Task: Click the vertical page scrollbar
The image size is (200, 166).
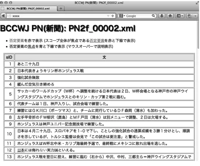Action: coord(198,35)
